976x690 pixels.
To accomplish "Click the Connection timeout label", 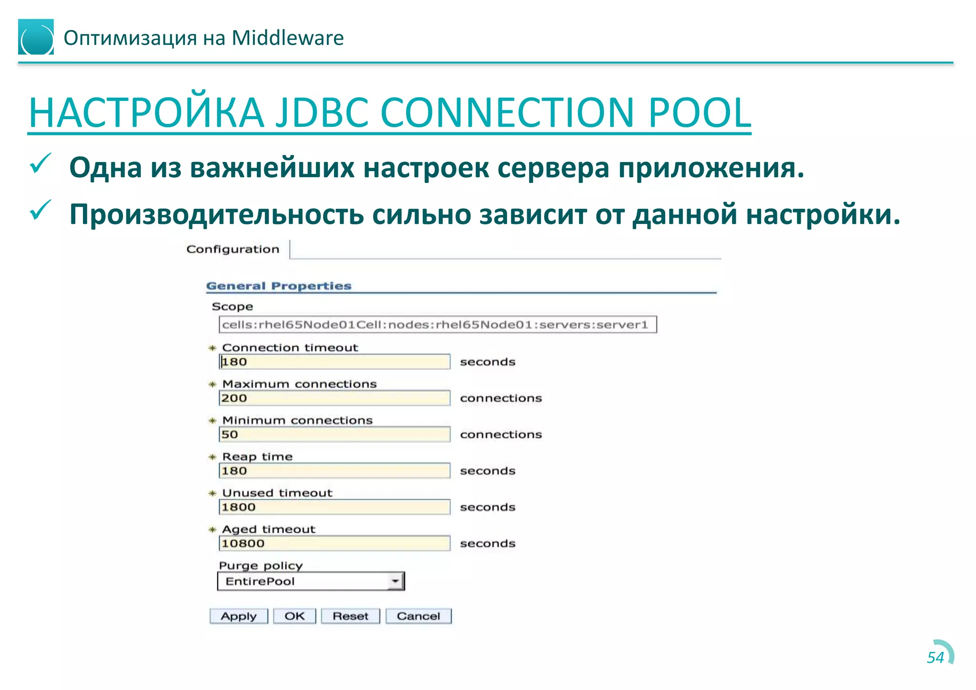I will pyautogui.click(x=290, y=348).
